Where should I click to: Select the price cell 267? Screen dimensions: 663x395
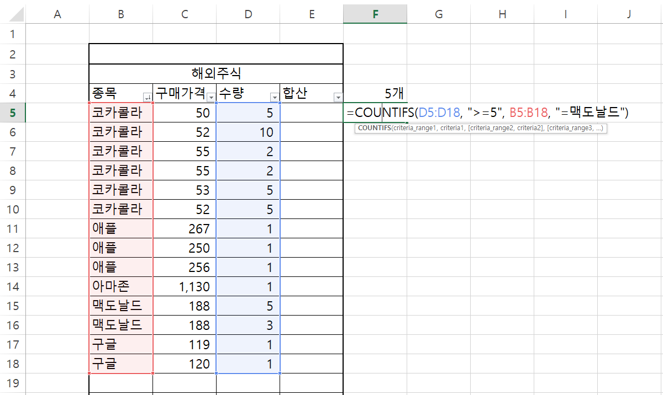click(x=184, y=228)
